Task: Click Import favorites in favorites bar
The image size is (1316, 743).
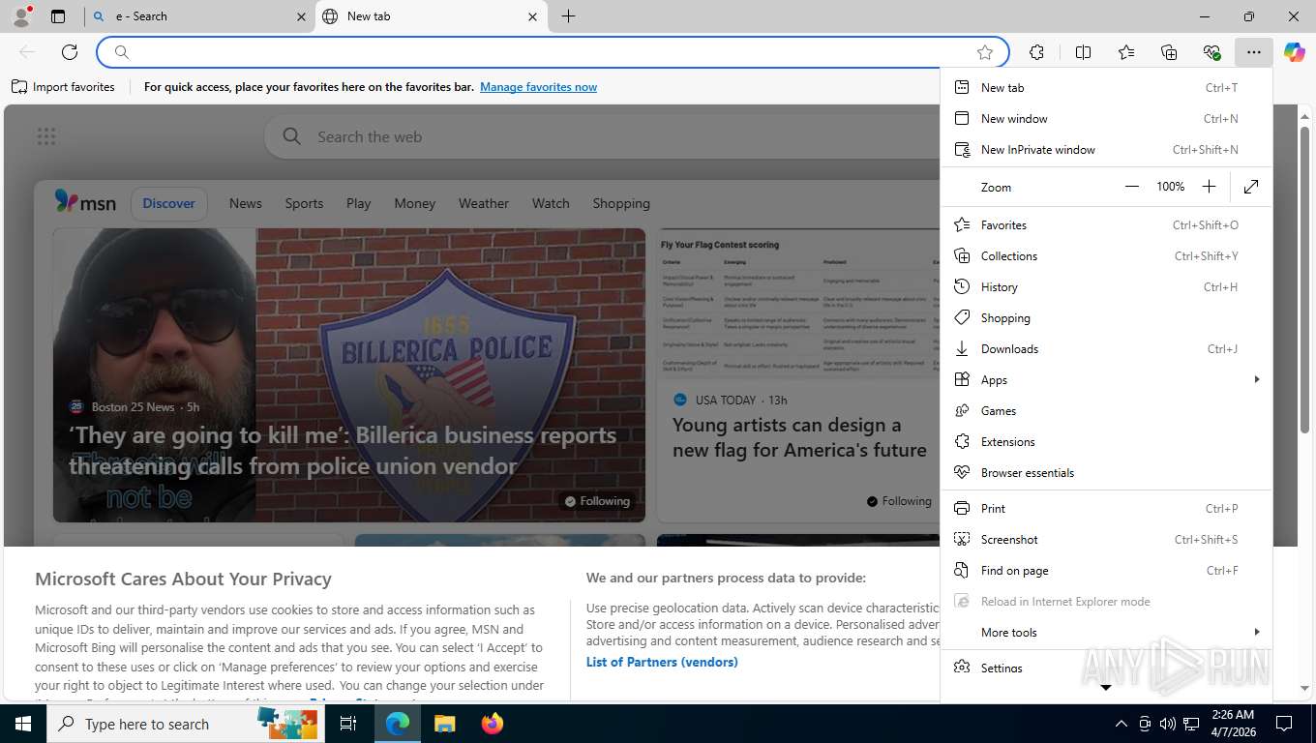Action: (63, 87)
